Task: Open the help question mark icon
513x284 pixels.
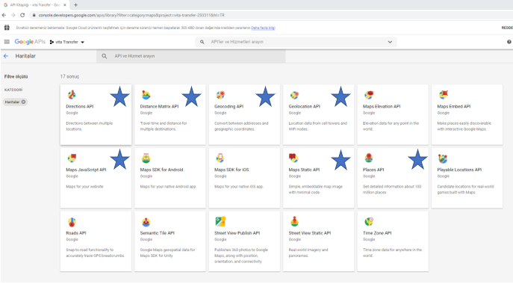Action: [509, 42]
